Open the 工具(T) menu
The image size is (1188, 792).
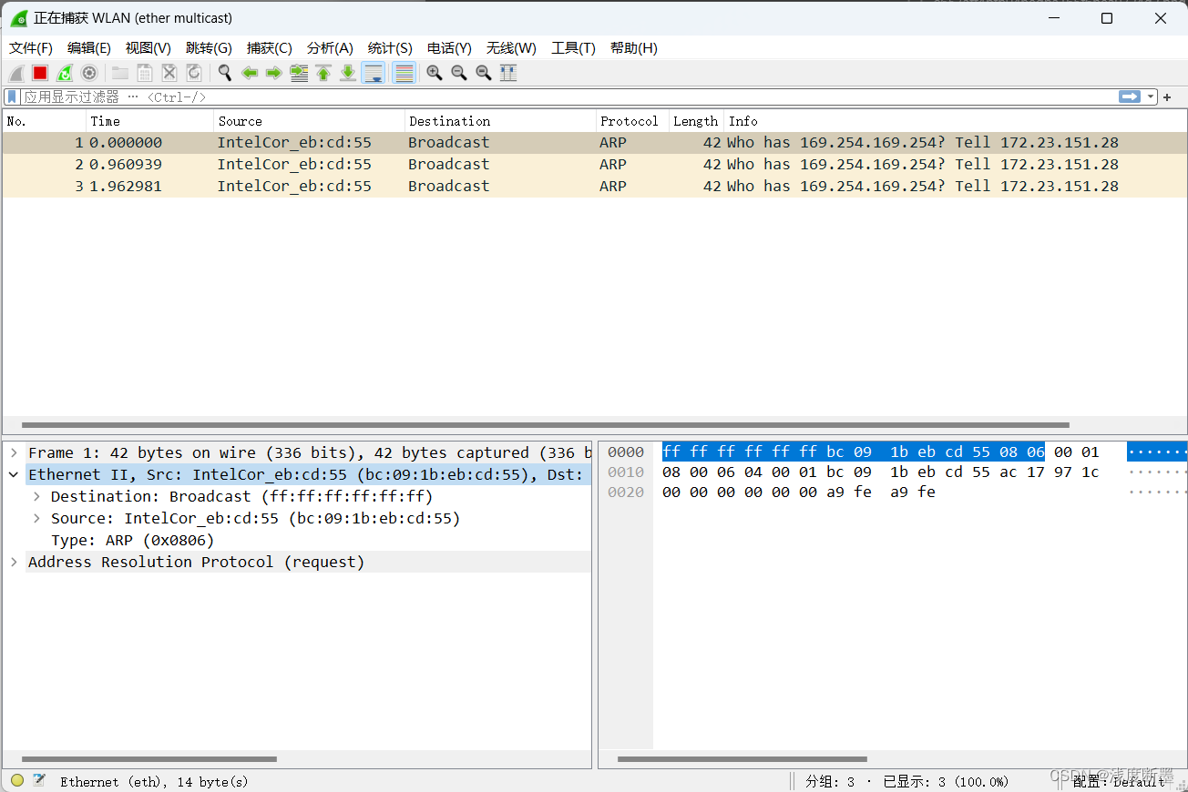pyautogui.click(x=573, y=48)
